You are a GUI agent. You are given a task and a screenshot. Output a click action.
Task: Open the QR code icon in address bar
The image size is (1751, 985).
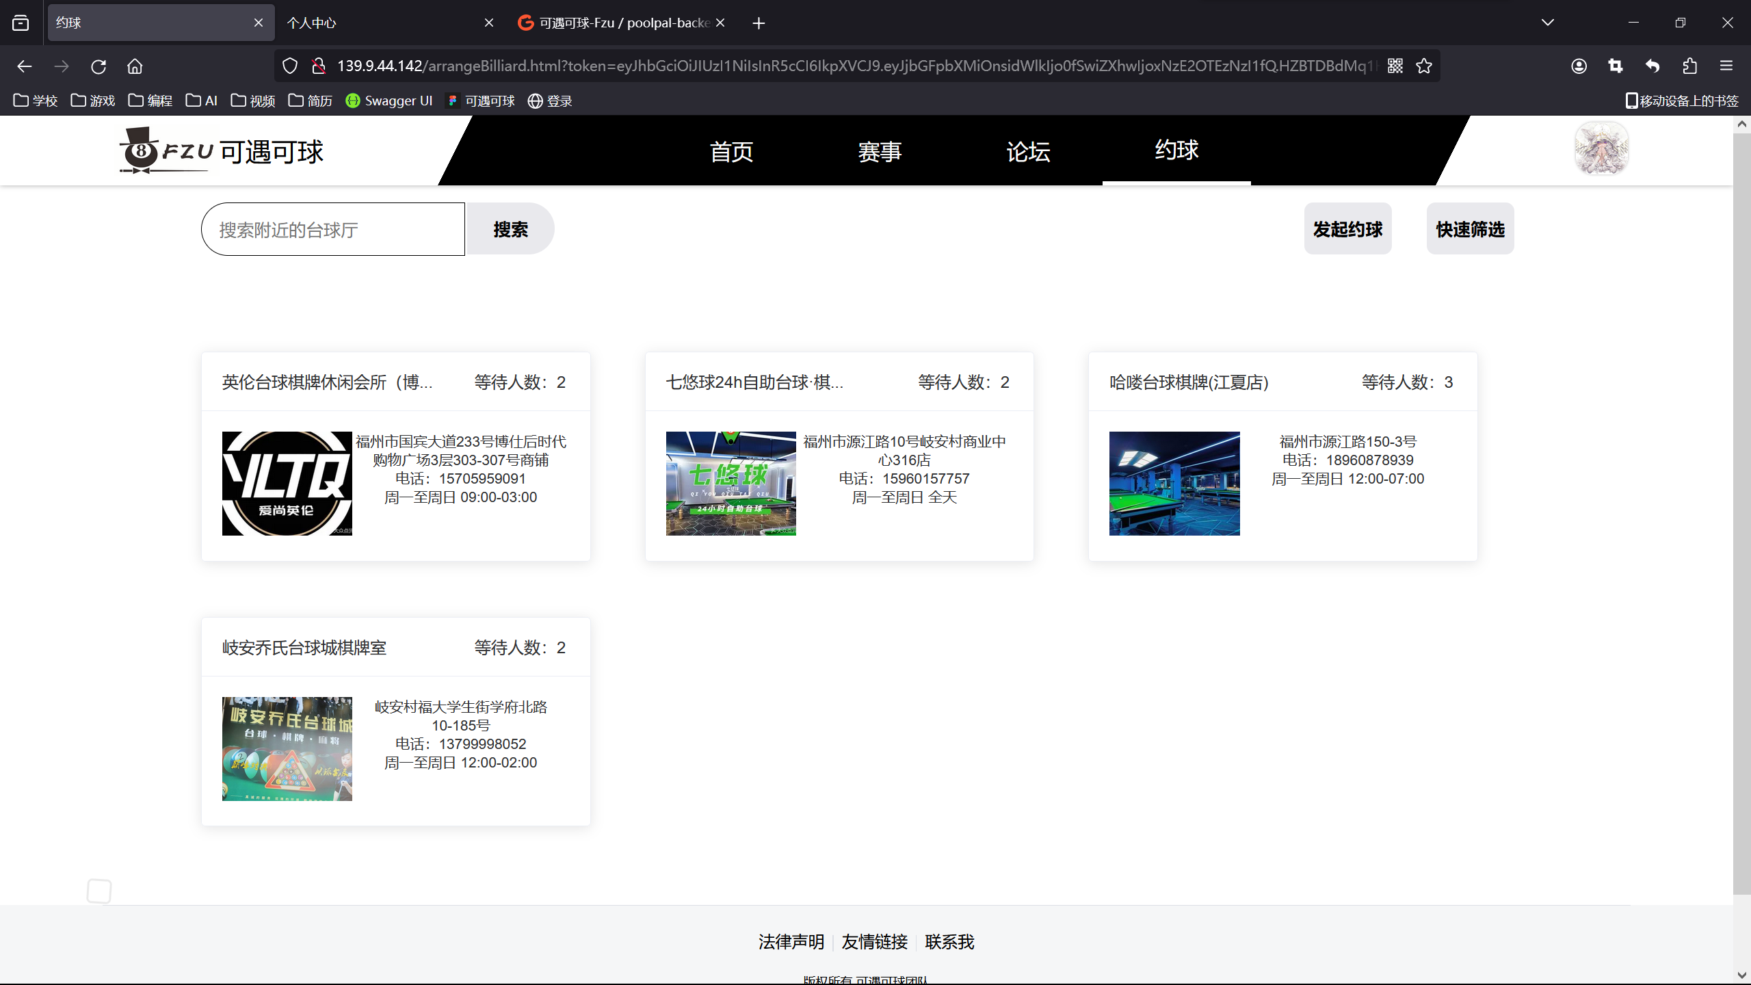point(1395,66)
